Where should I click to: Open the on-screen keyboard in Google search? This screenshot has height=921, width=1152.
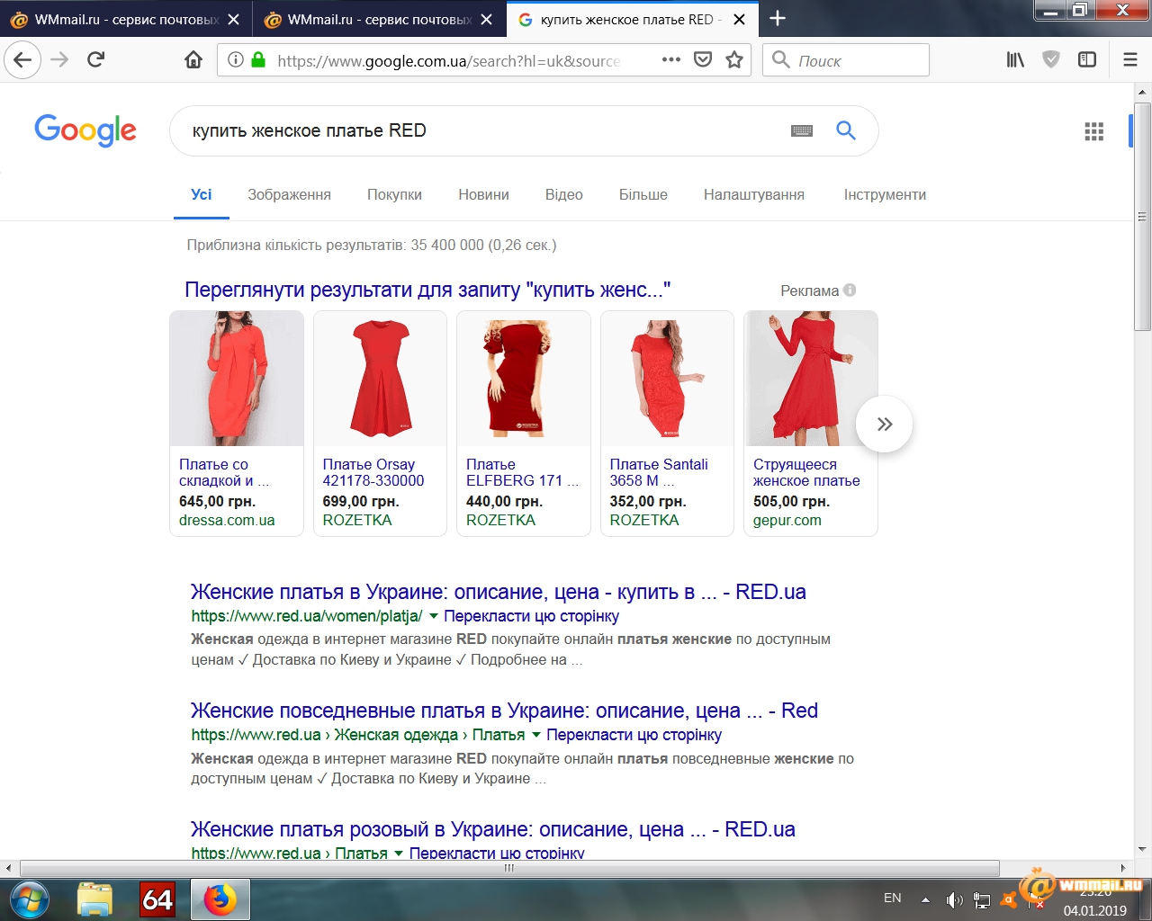tap(802, 130)
